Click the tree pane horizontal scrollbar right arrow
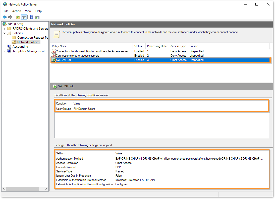The height and width of the screenshot is (199, 275). pyautogui.click(x=46, y=189)
